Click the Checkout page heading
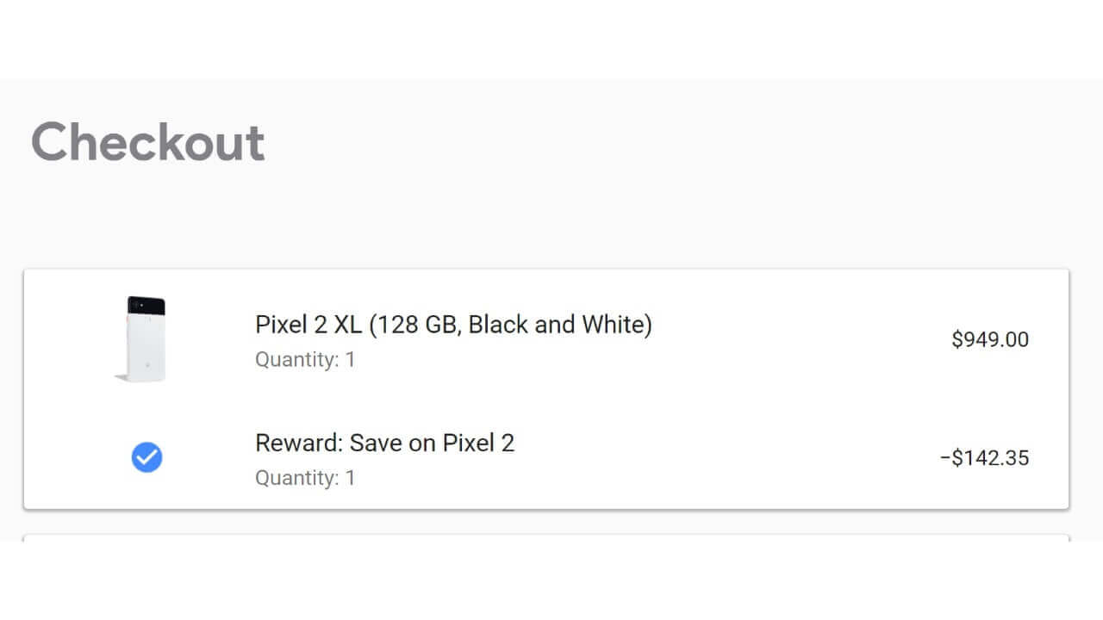This screenshot has height=620, width=1103. click(147, 142)
